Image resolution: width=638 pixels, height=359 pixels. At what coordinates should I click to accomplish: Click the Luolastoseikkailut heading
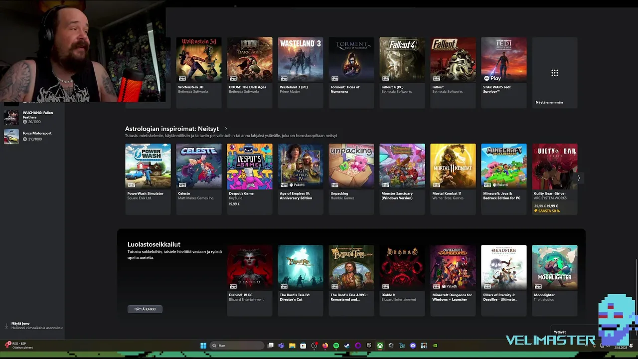[x=154, y=244]
